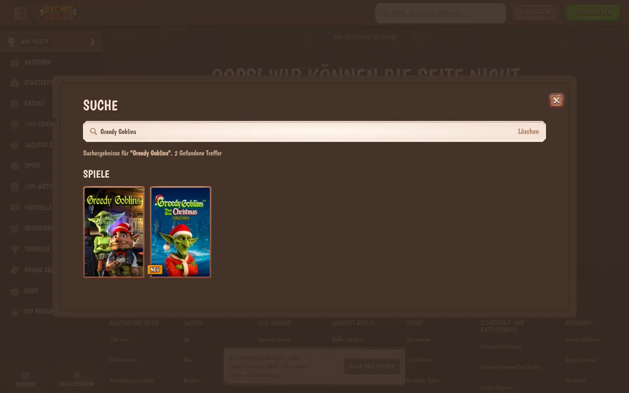Open the Casino-Aktionen footer link

point(582,339)
